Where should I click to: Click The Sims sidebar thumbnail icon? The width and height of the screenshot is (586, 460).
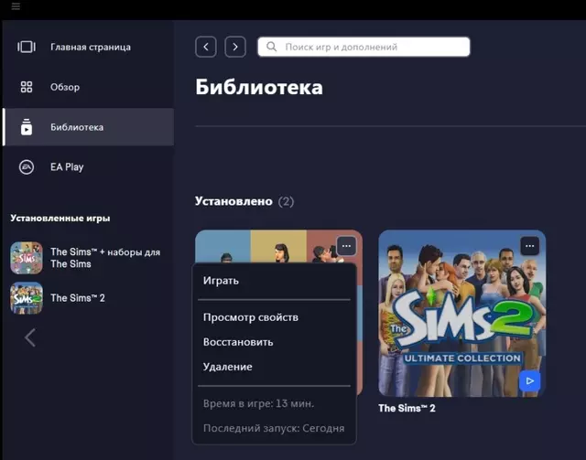coord(27,258)
